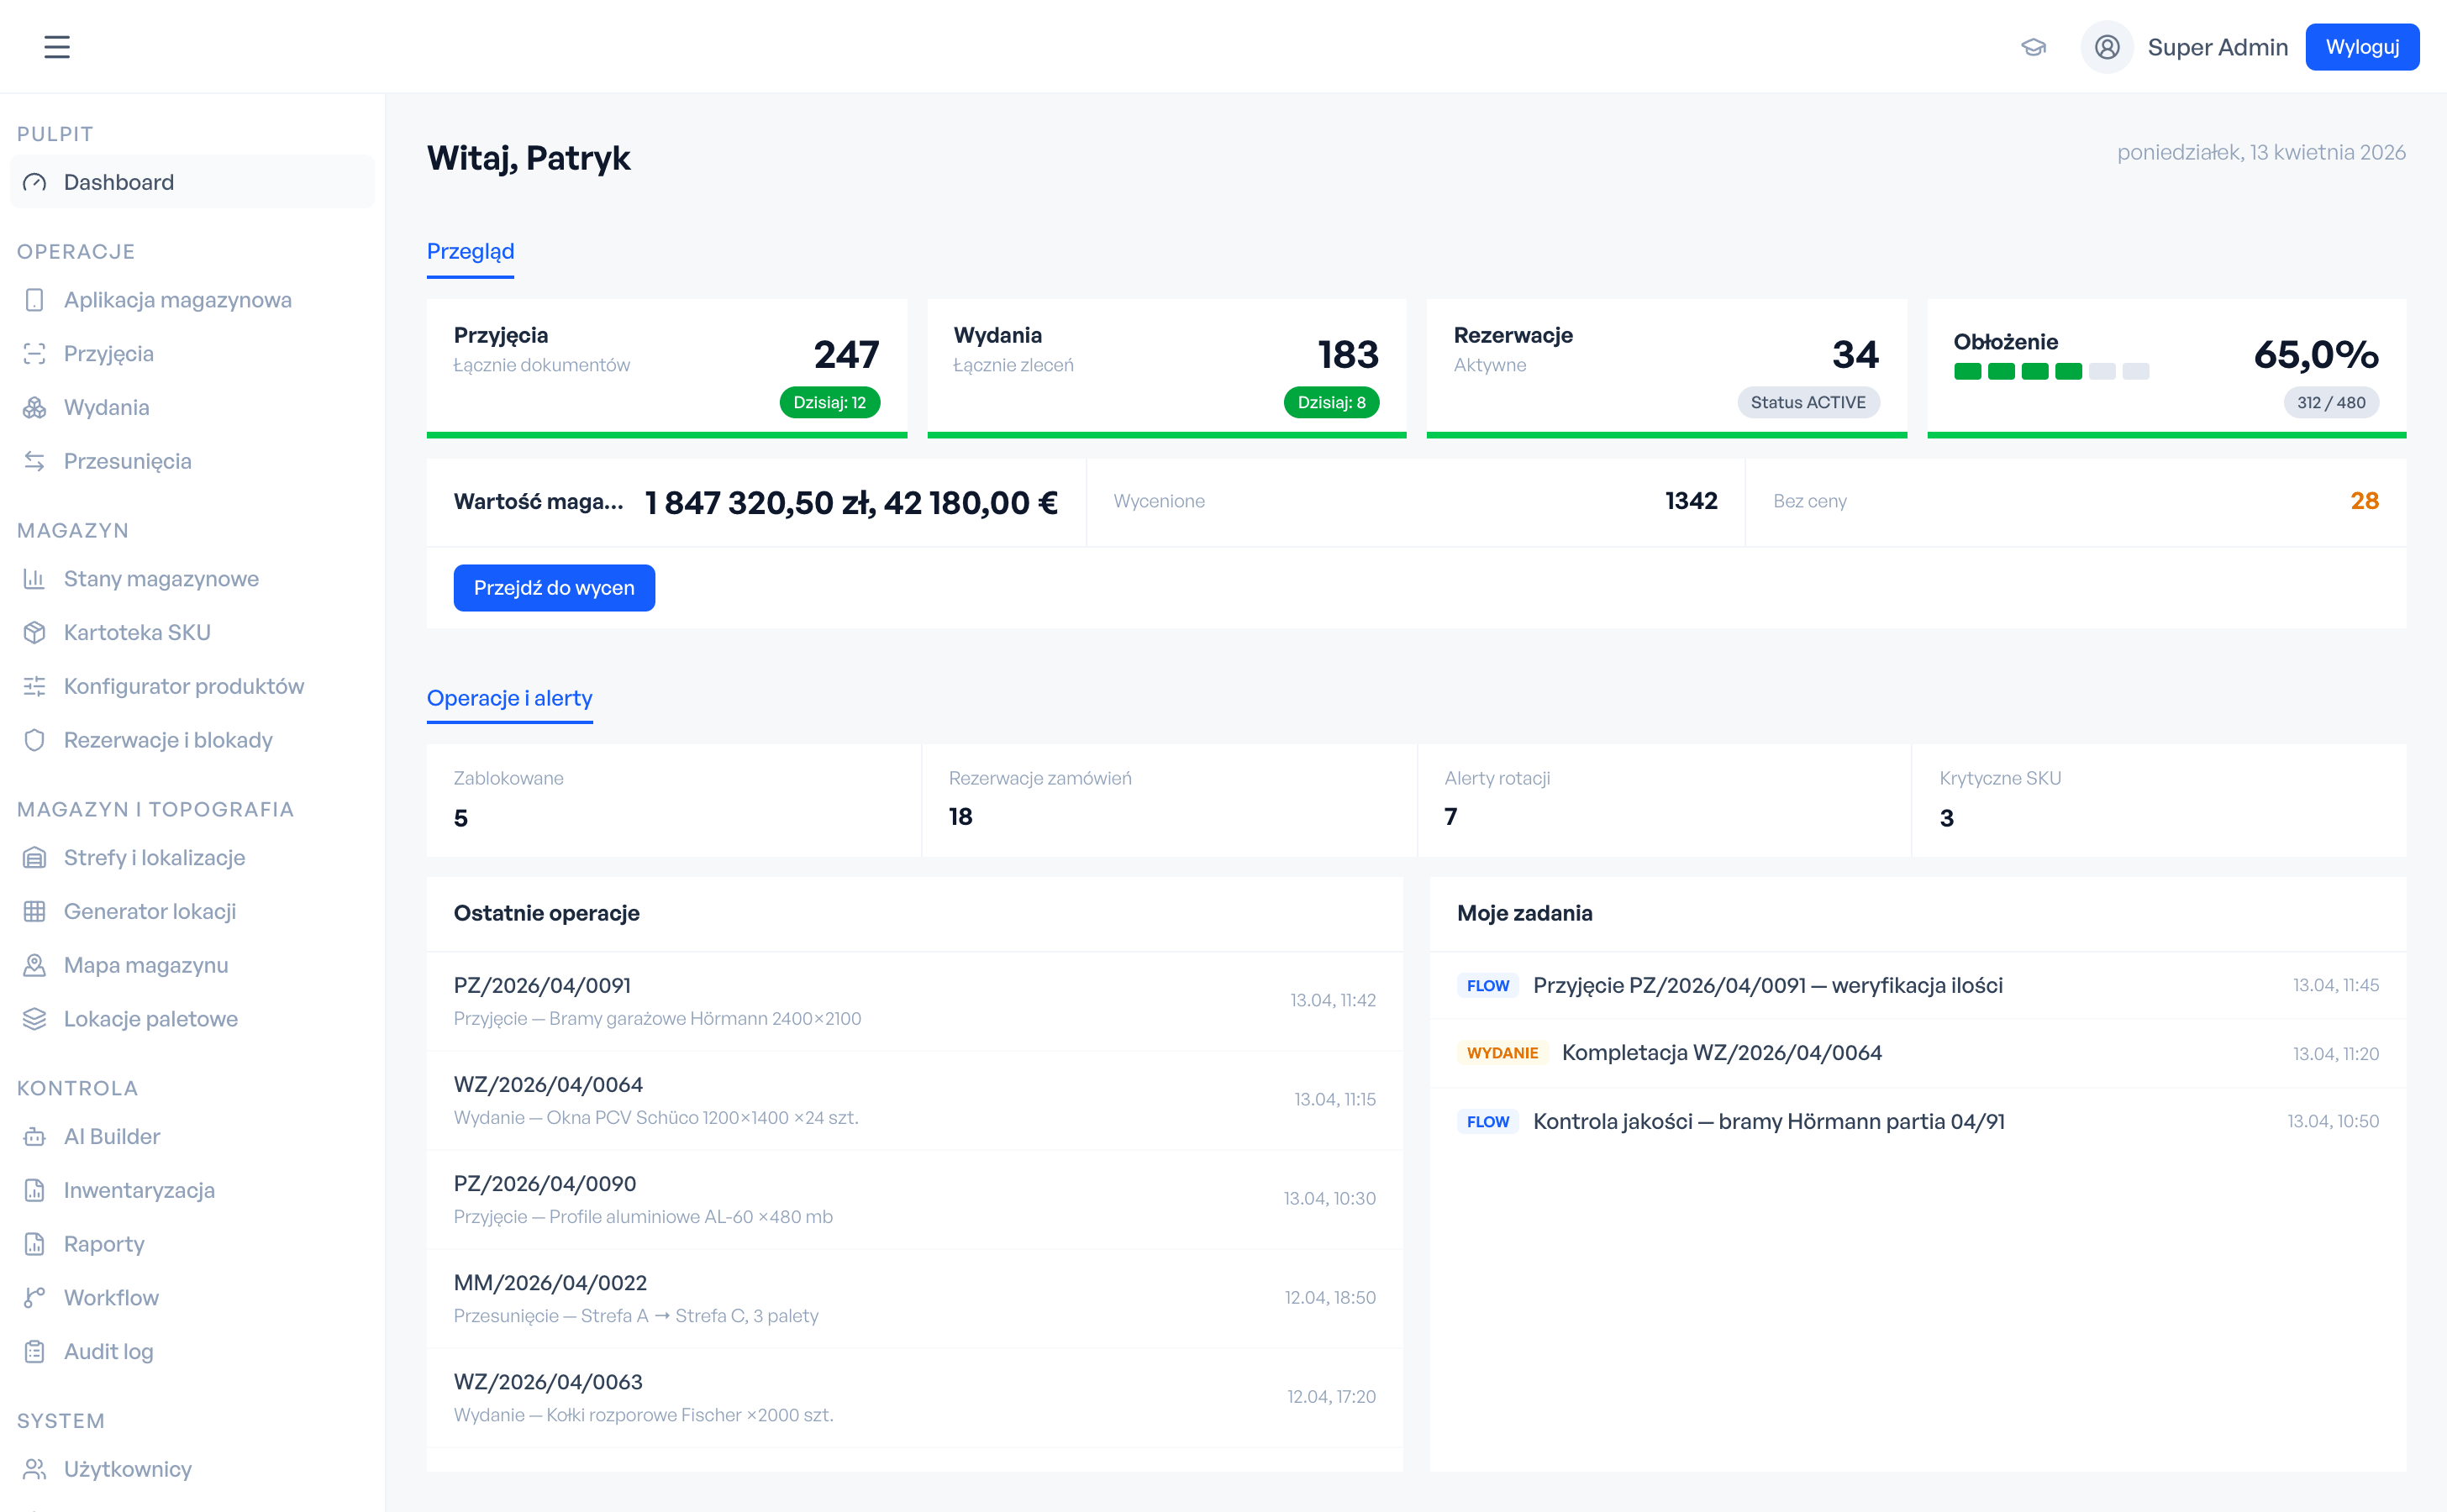Open Generator lokacji grid icon
This screenshot has height=1512, width=2447.
(35, 911)
